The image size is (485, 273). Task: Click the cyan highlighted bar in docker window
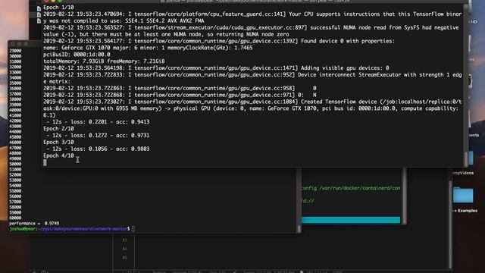(x=351, y=220)
